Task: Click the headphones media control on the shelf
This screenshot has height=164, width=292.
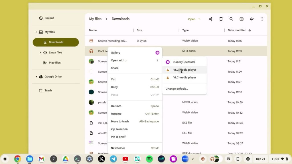Action: pyautogui.click(x=212, y=159)
